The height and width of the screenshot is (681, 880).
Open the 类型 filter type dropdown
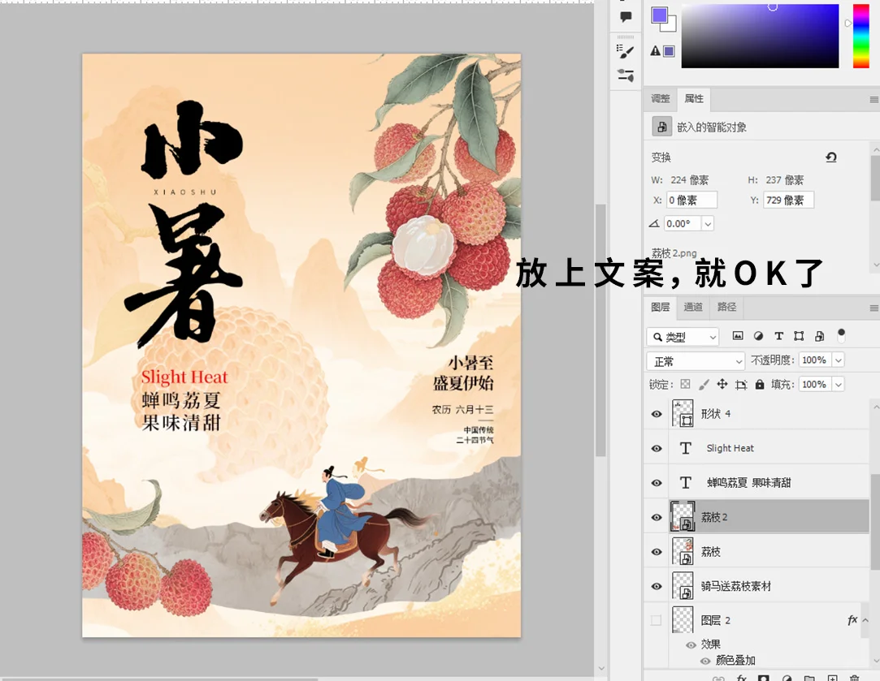[x=683, y=336]
